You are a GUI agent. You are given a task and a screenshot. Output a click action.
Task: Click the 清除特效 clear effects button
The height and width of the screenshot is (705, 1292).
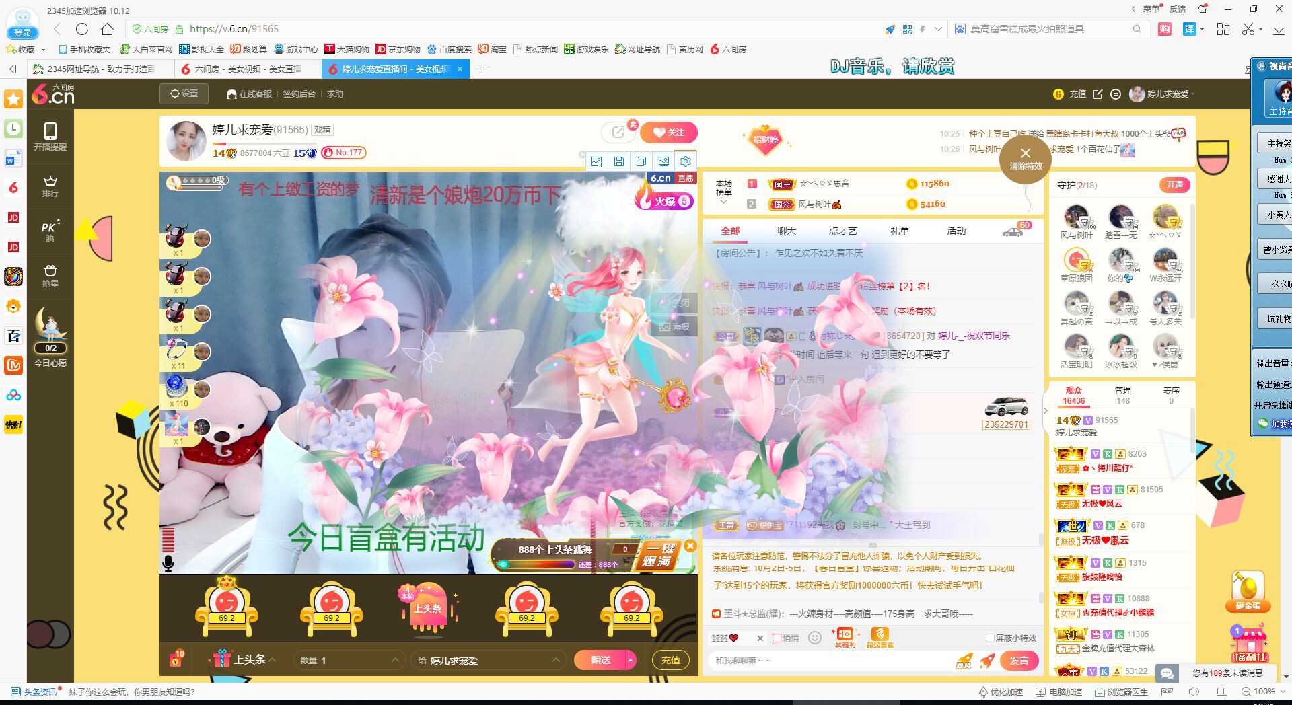[1026, 159]
